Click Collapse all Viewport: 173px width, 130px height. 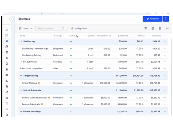79,28
